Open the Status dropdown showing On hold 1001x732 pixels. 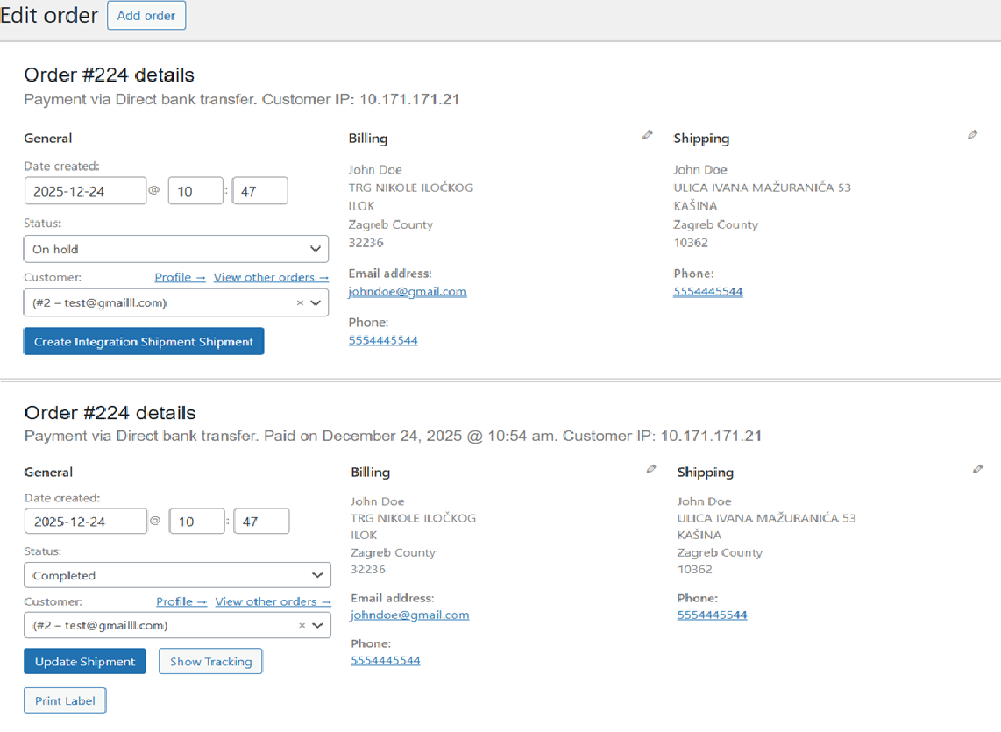[x=175, y=248]
